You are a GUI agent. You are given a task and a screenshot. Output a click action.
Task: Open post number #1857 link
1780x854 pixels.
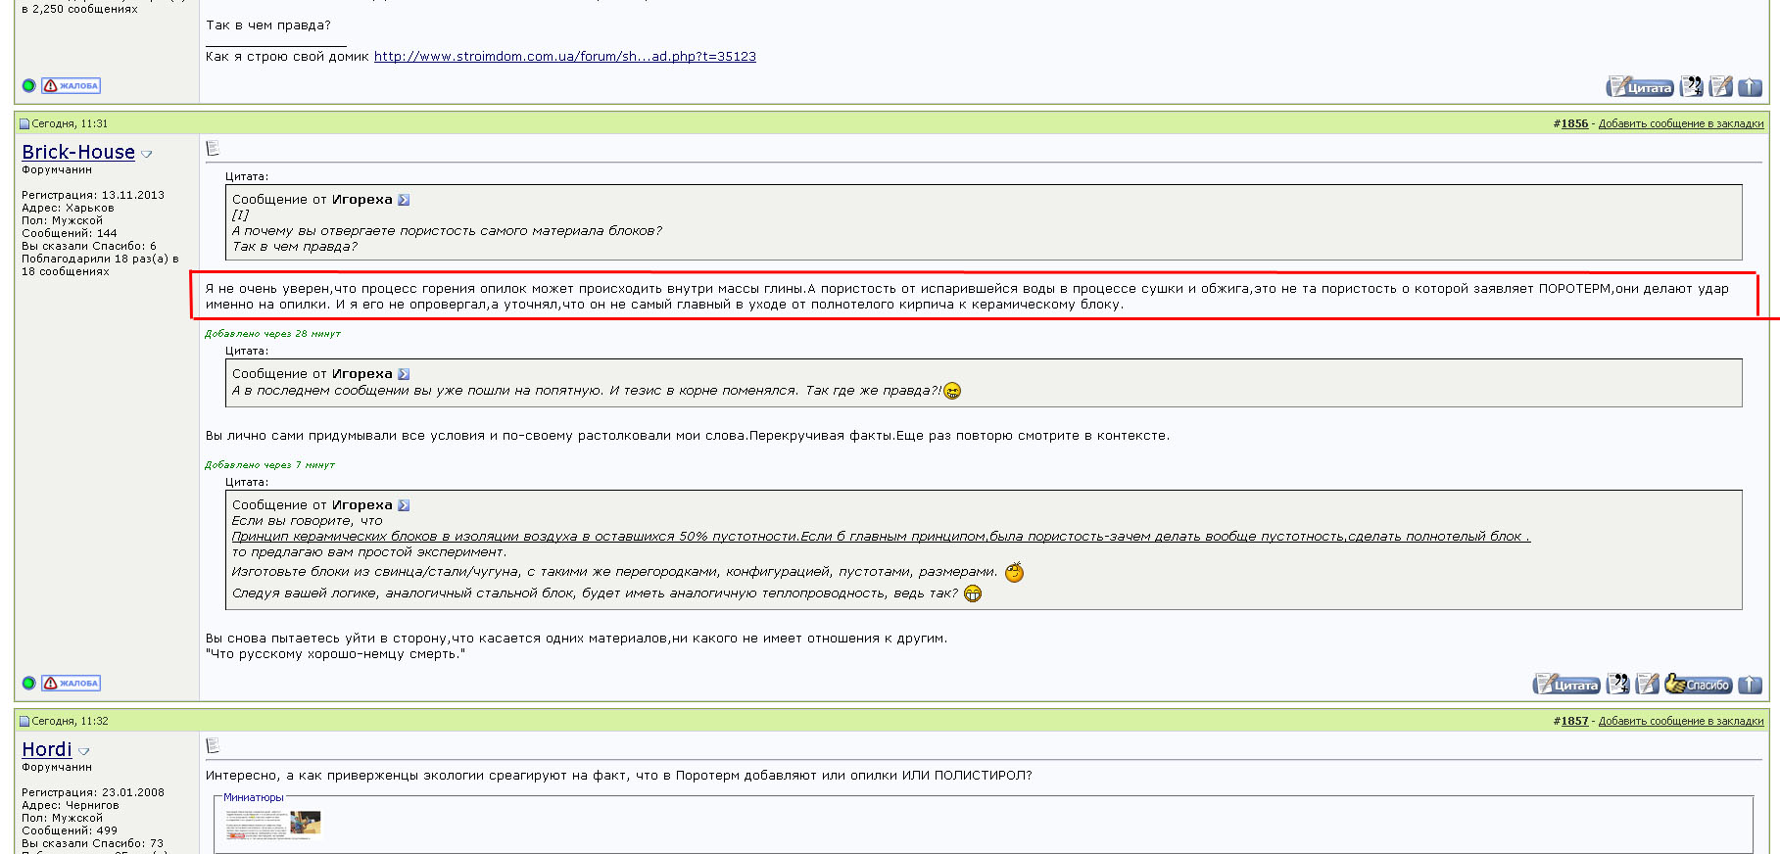click(x=1574, y=721)
